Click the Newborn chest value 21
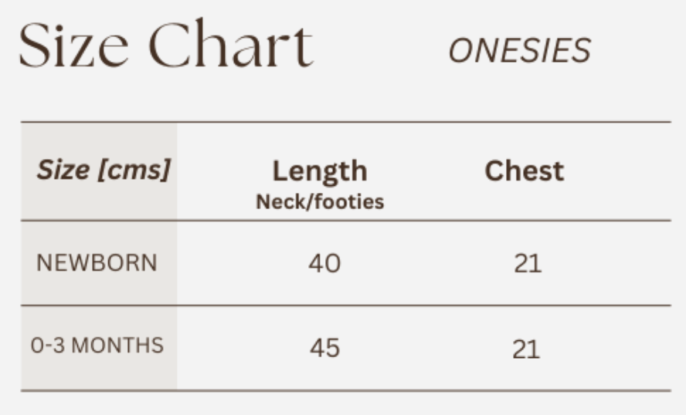Screen dimensions: 686x415 click(x=528, y=264)
